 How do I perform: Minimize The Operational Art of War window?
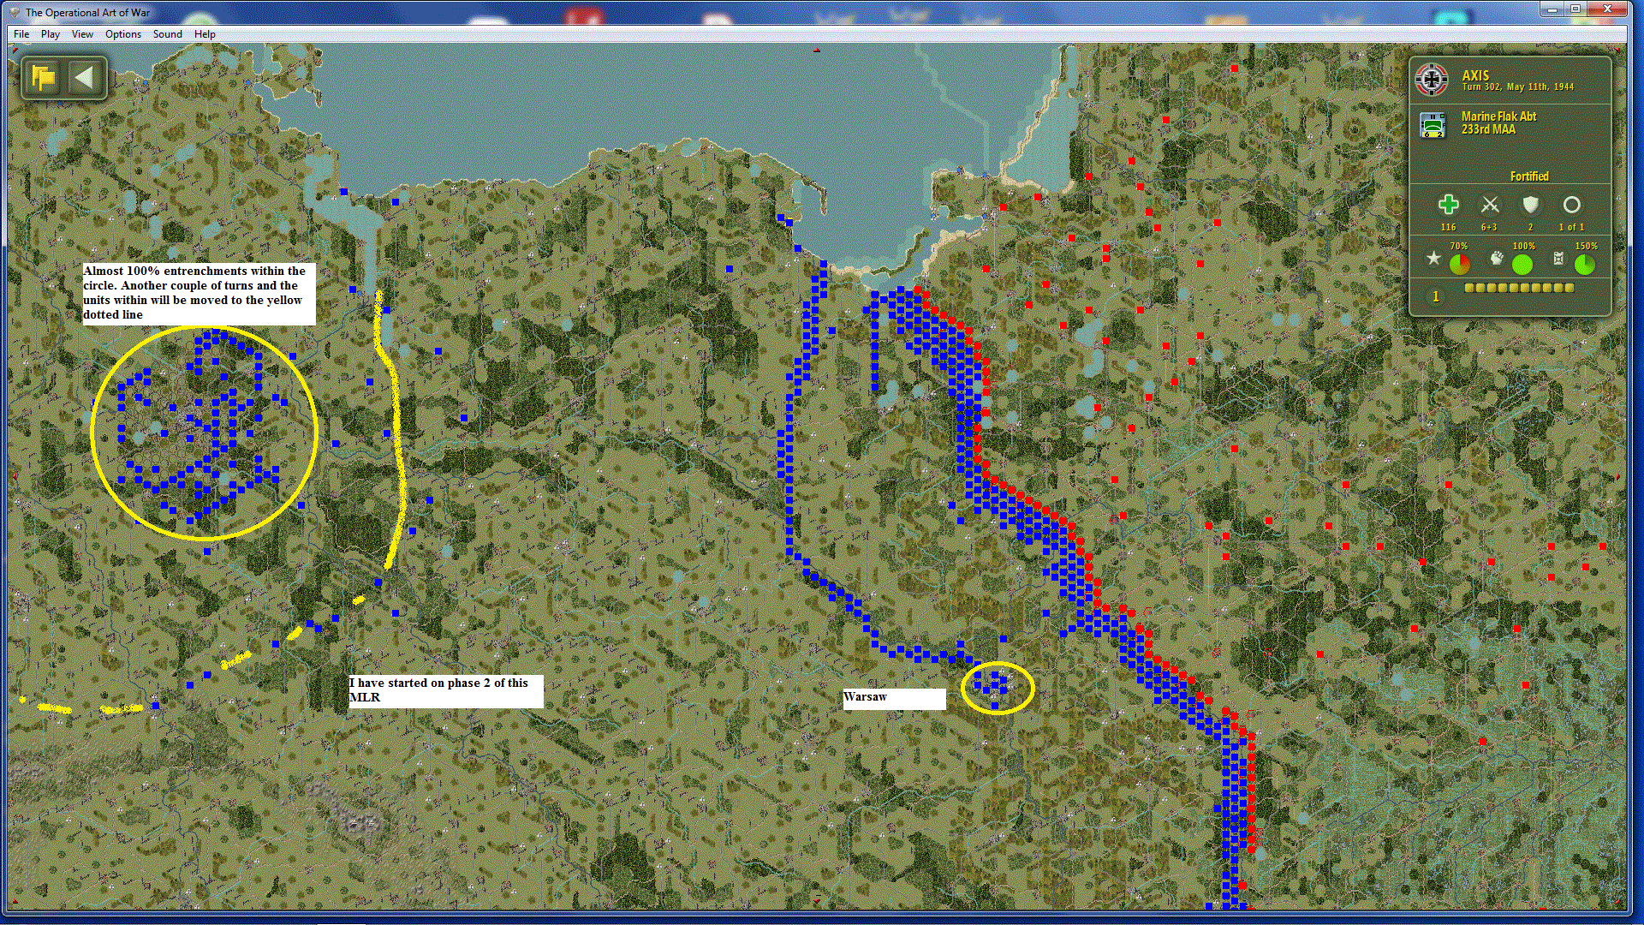click(1552, 9)
